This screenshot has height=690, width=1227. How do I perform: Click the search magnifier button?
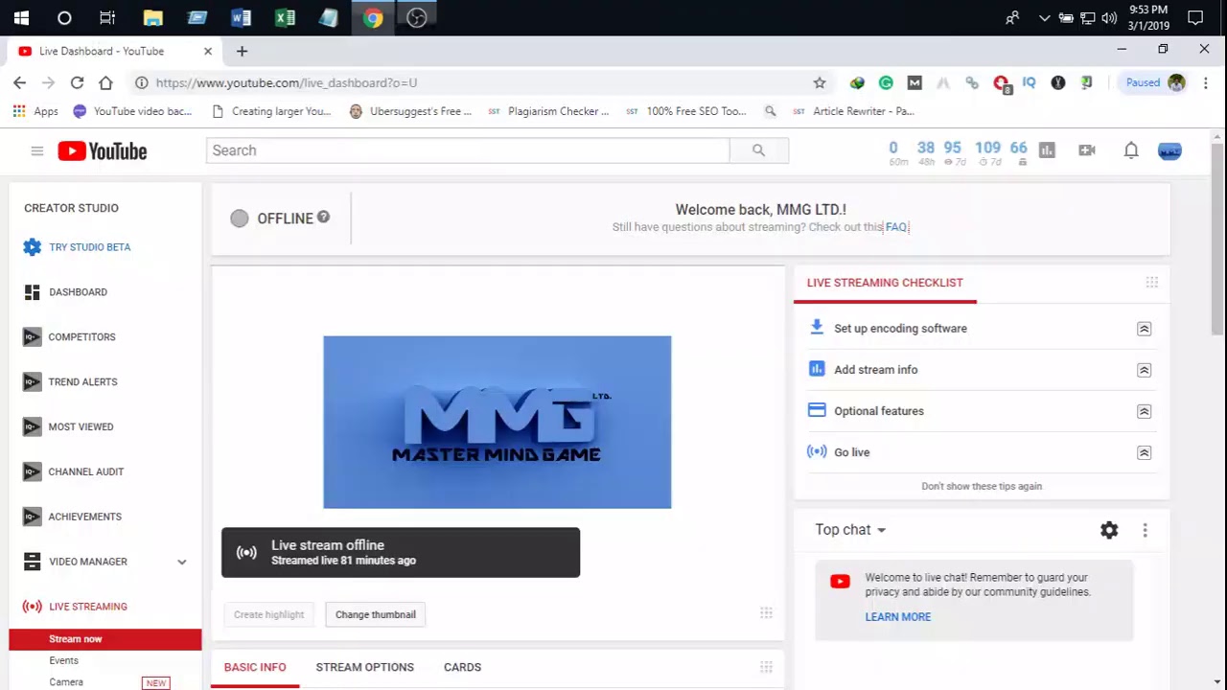coord(758,150)
